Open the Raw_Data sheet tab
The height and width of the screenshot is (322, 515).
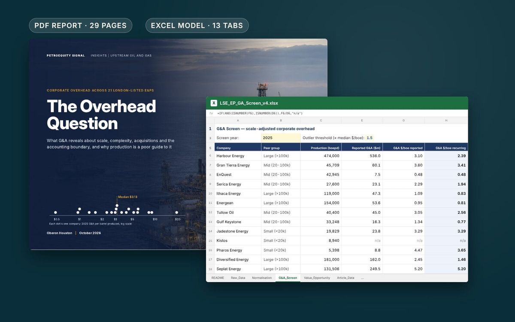pos(238,278)
